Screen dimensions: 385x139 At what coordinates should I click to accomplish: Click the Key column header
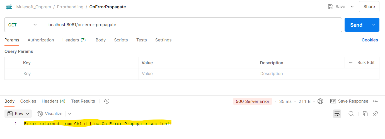tap(27, 63)
